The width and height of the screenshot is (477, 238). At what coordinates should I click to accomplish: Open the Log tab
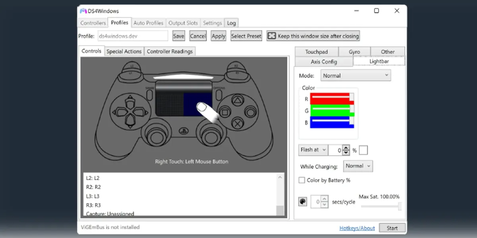[x=231, y=23]
